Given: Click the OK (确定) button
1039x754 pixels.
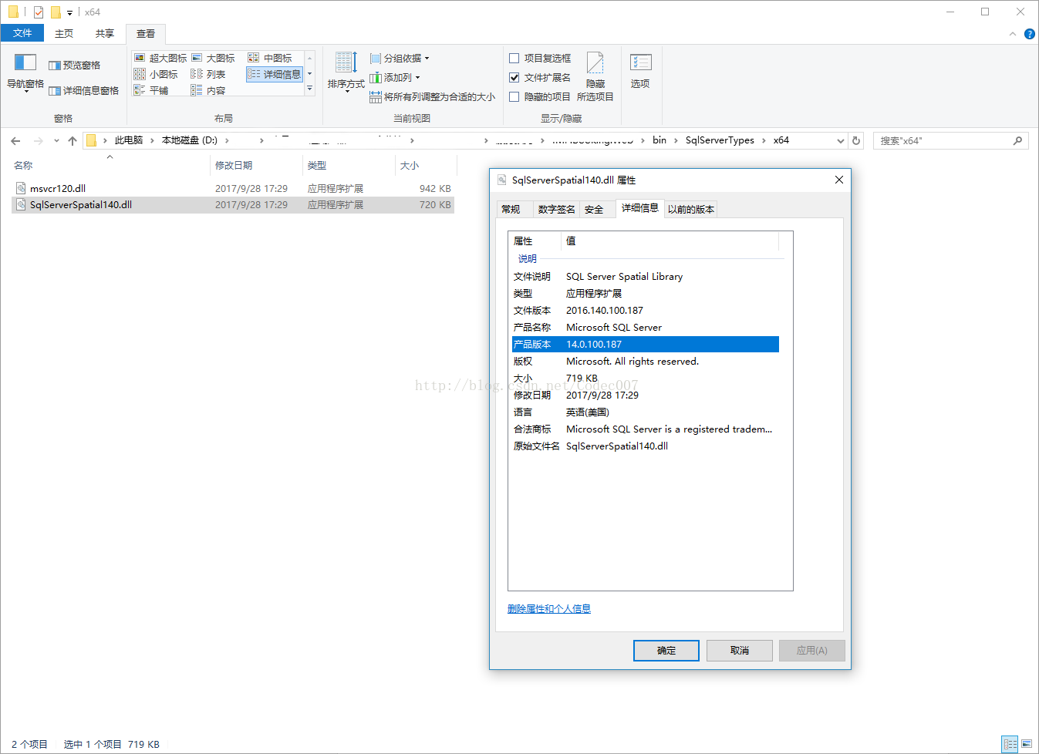Looking at the screenshot, I should tap(666, 651).
